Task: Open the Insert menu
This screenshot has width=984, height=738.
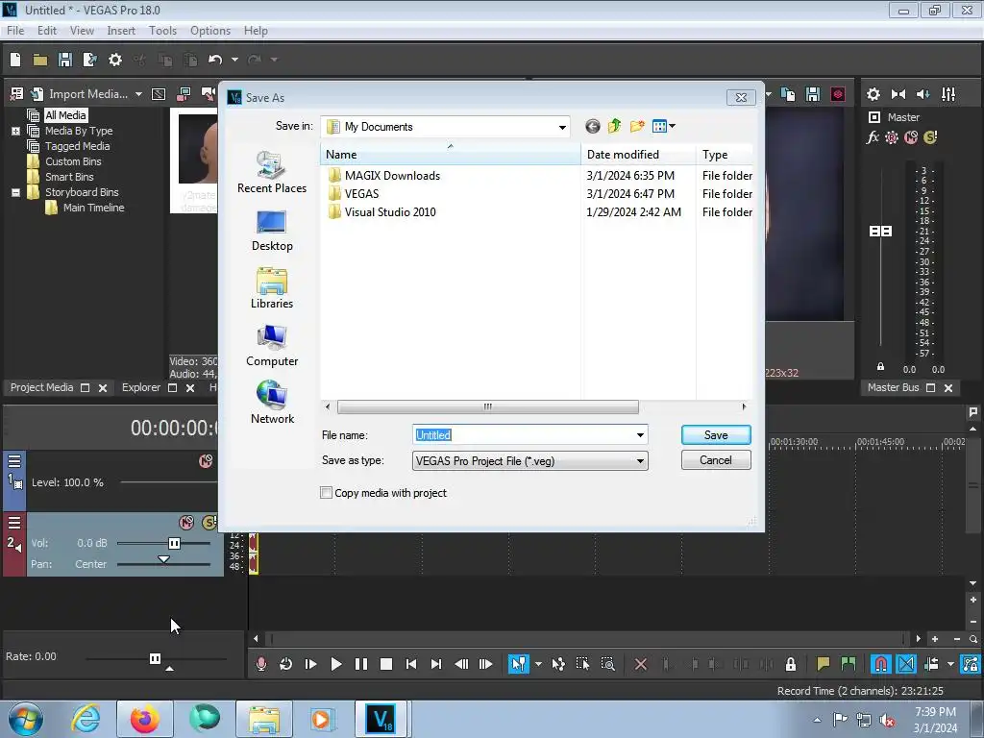Action: coord(121,31)
